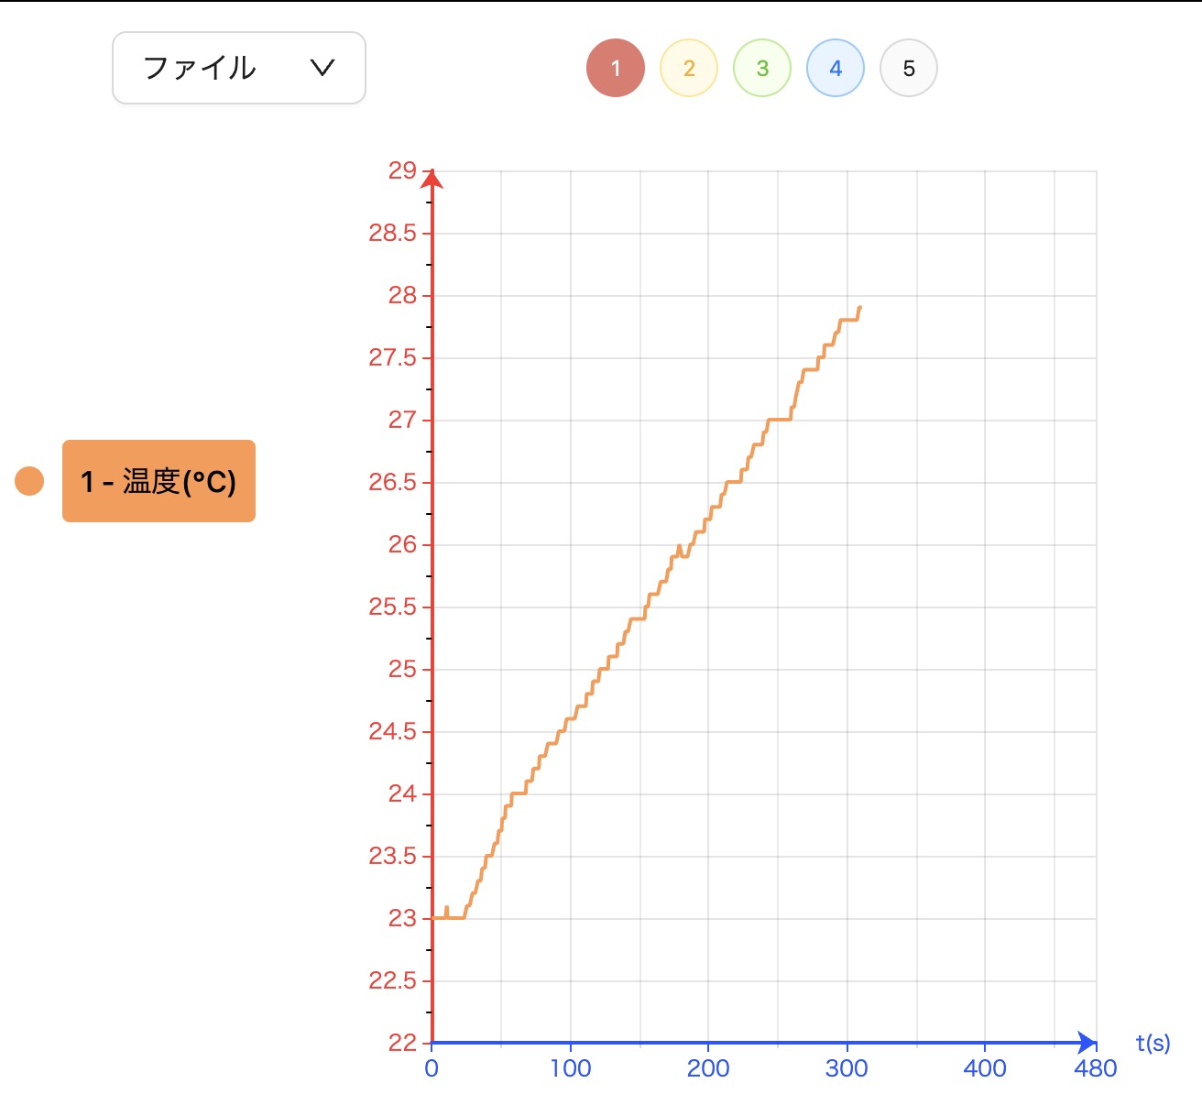Click the 28 tick label on temperature axis
Screen dimensions: 1202x1116
point(402,295)
